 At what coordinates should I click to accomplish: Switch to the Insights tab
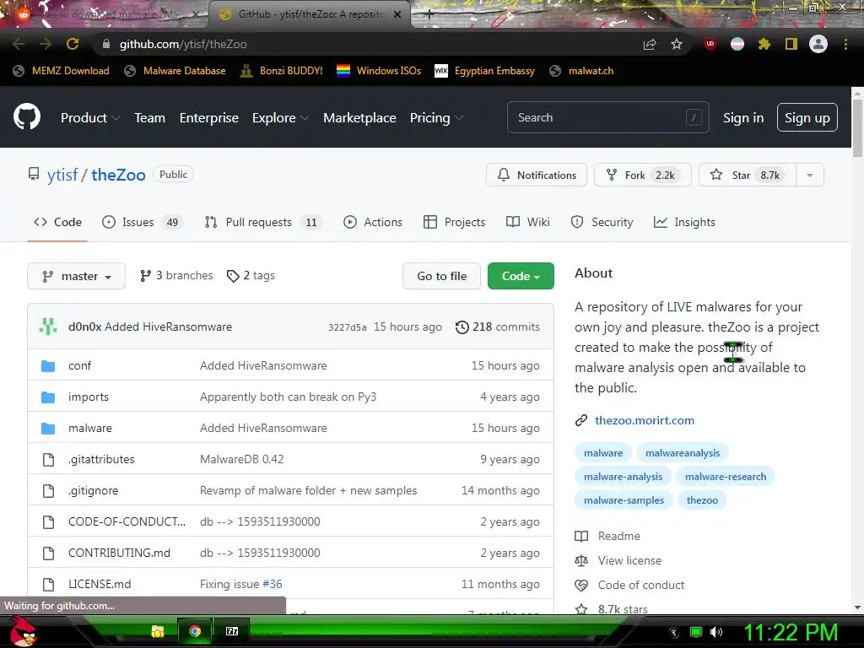pos(684,222)
